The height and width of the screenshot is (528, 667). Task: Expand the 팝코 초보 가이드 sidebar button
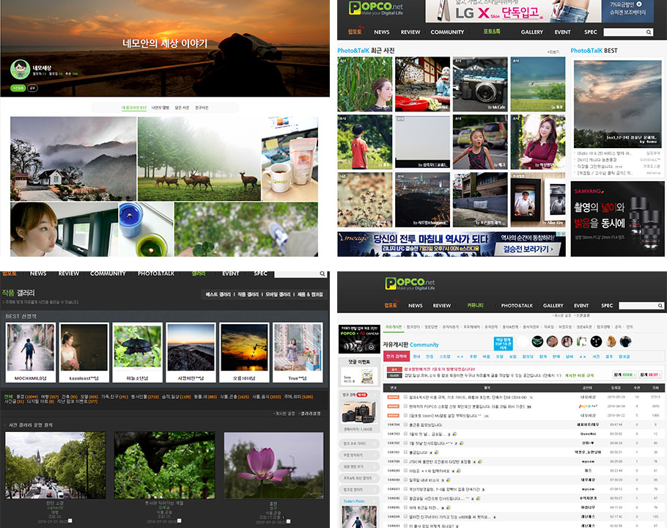coord(358,444)
